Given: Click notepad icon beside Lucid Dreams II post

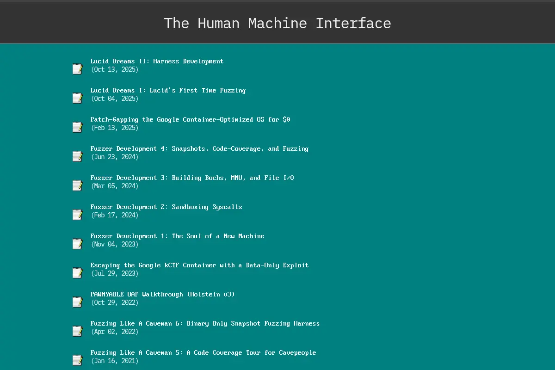Looking at the screenshot, I should pyautogui.click(x=77, y=69).
